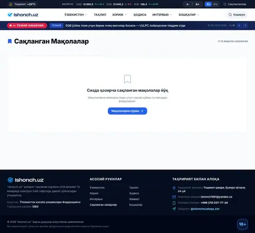Viewport: 255px width, 233px height.
Task: Open the Telegram bot handle link in footer
Action: [205, 209]
